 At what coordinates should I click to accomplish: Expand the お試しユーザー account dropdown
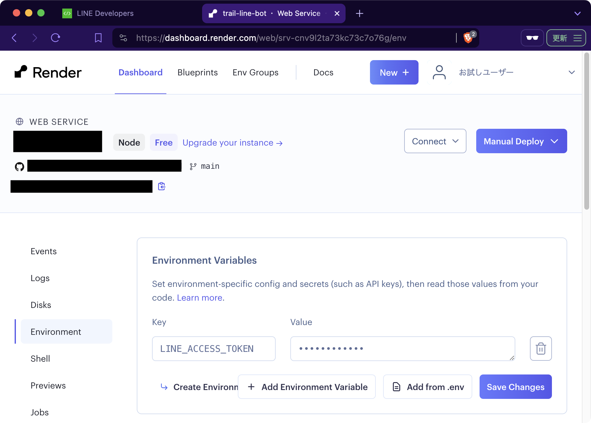[571, 72]
